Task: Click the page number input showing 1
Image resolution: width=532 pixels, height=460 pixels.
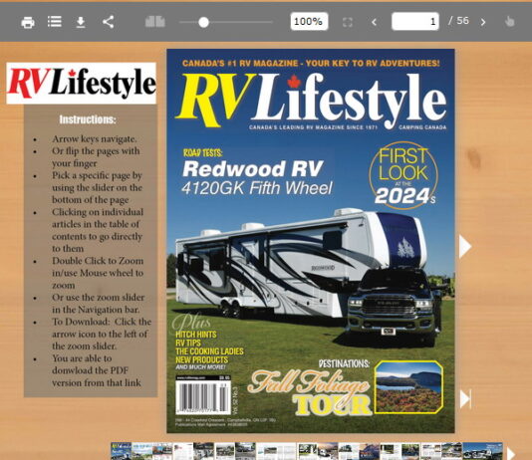Action: 415,21
